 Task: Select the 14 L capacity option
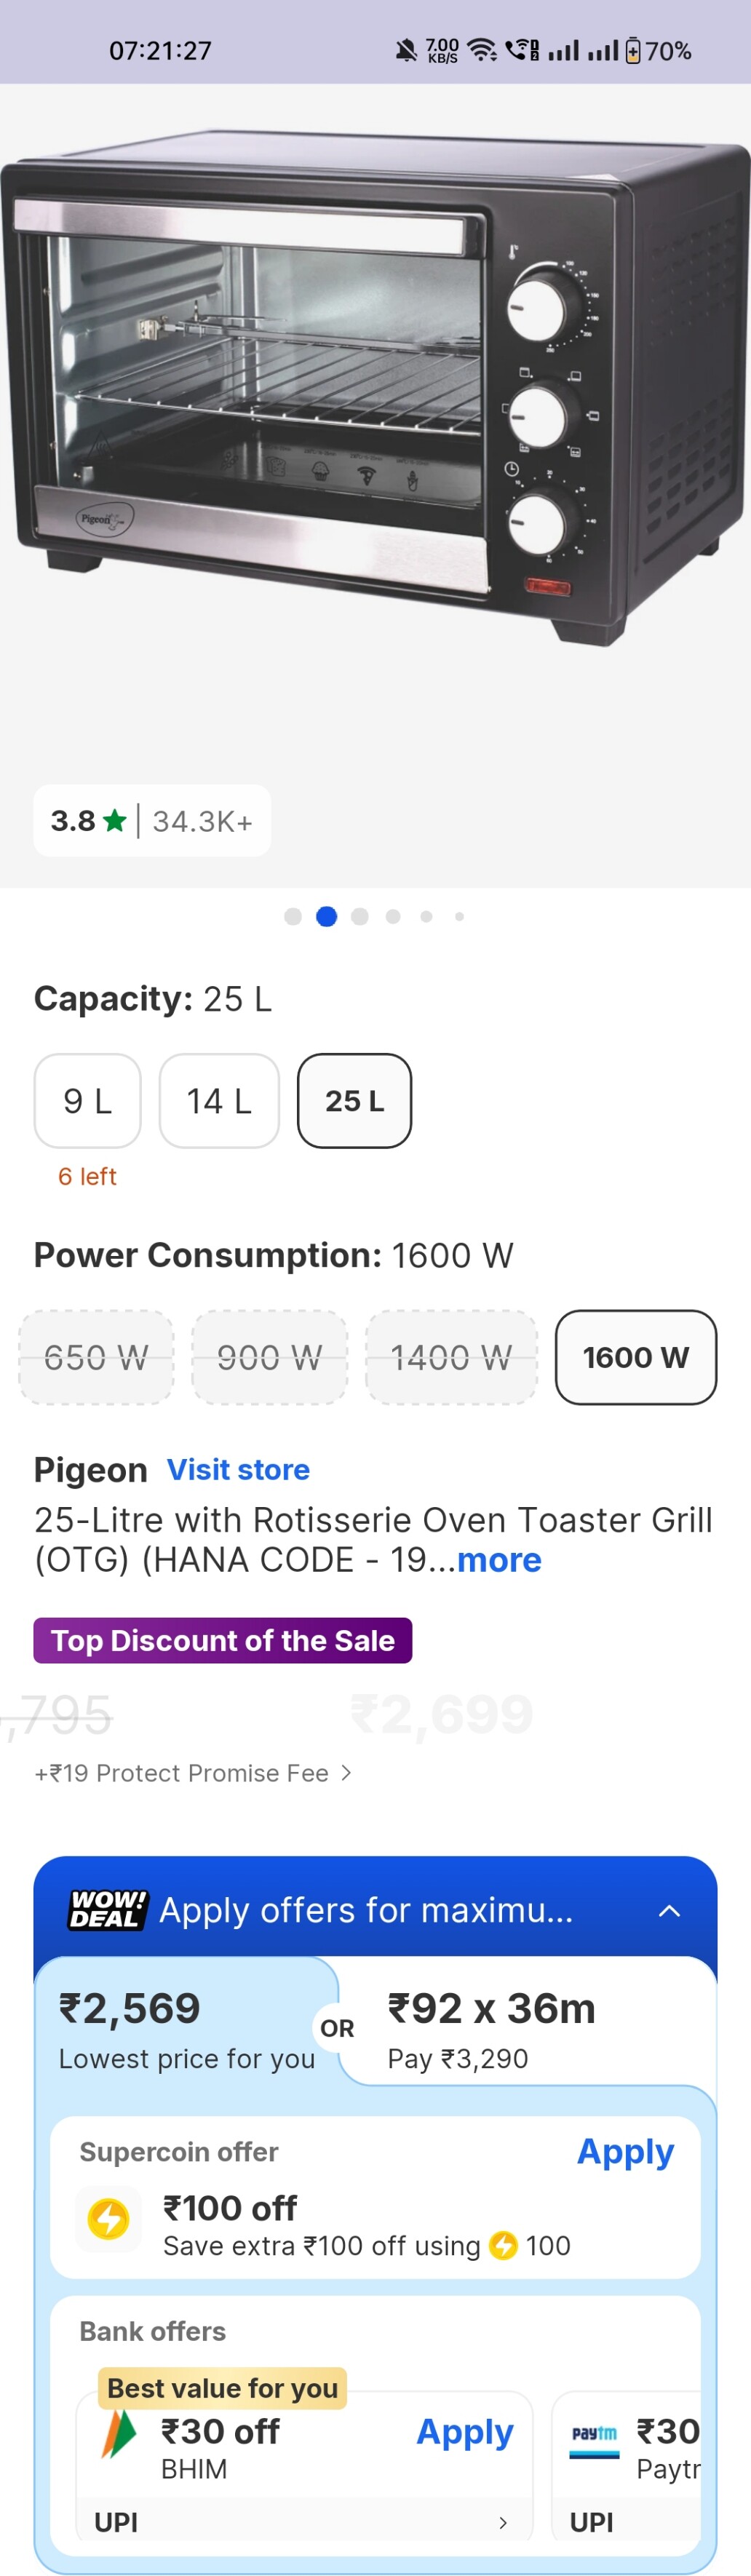219,1101
